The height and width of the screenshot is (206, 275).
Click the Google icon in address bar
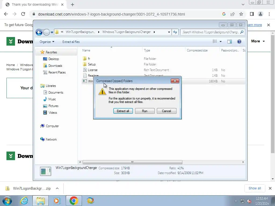click(x=224, y=14)
